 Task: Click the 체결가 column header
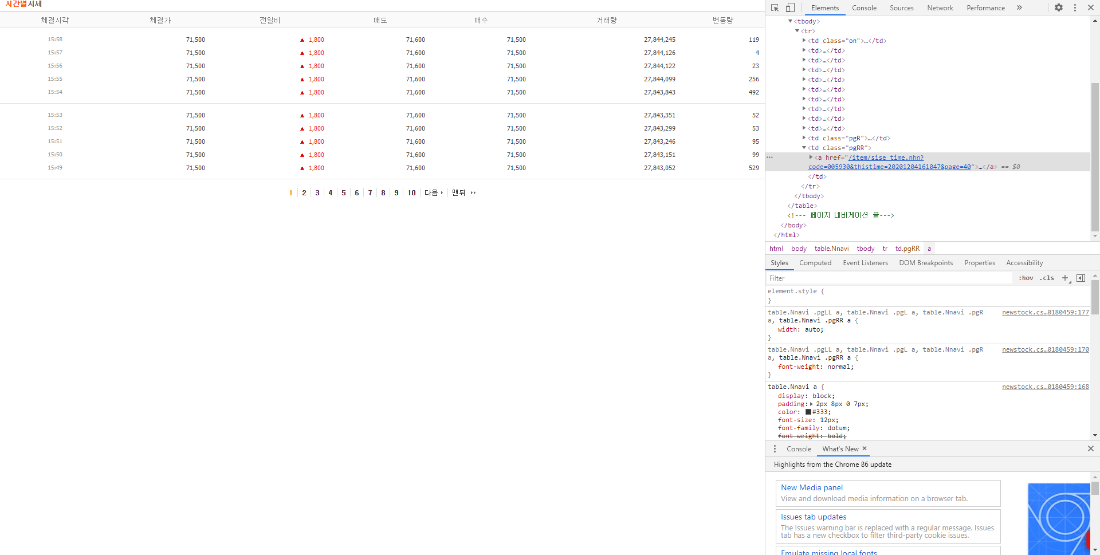pyautogui.click(x=160, y=20)
